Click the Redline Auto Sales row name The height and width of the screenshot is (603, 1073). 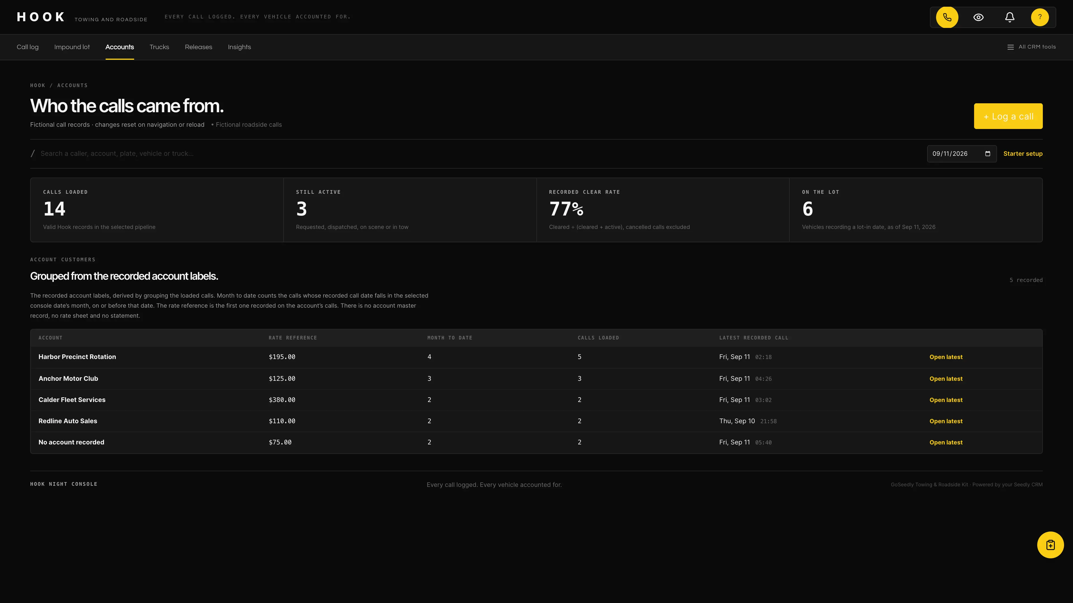click(68, 421)
